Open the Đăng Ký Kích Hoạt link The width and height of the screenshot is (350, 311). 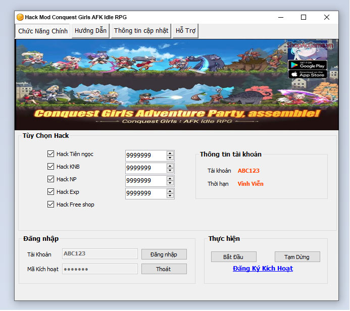click(263, 269)
